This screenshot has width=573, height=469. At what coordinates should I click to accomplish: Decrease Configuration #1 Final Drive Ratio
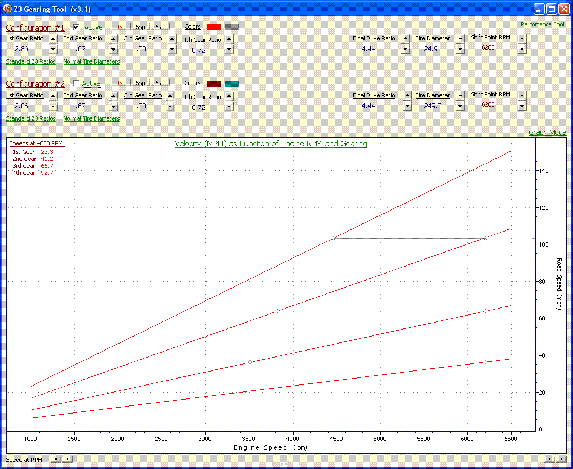pyautogui.click(x=406, y=49)
